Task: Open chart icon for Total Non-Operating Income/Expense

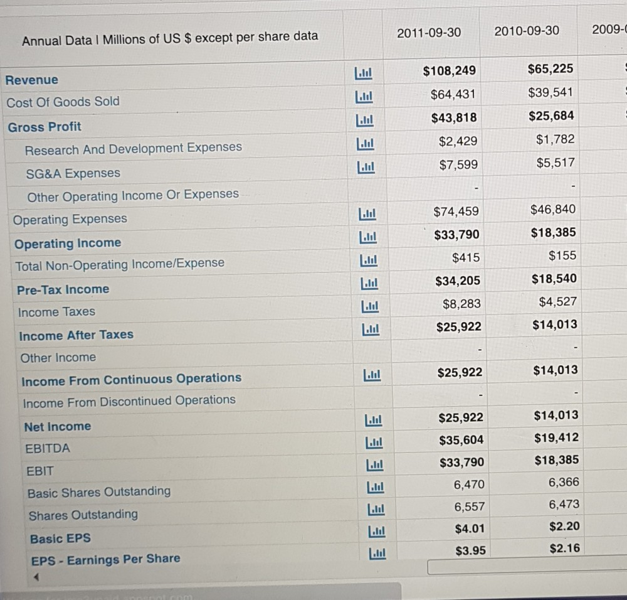Action: click(x=369, y=261)
